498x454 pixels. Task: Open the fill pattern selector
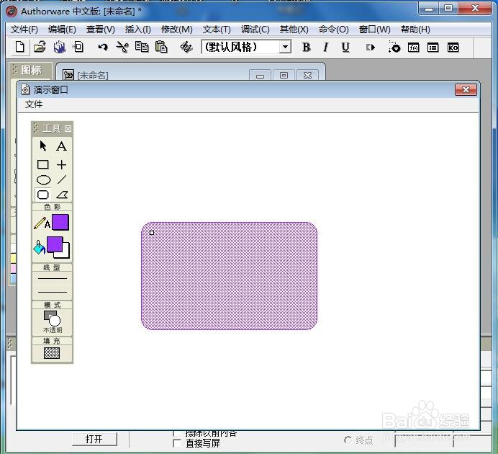[x=52, y=353]
